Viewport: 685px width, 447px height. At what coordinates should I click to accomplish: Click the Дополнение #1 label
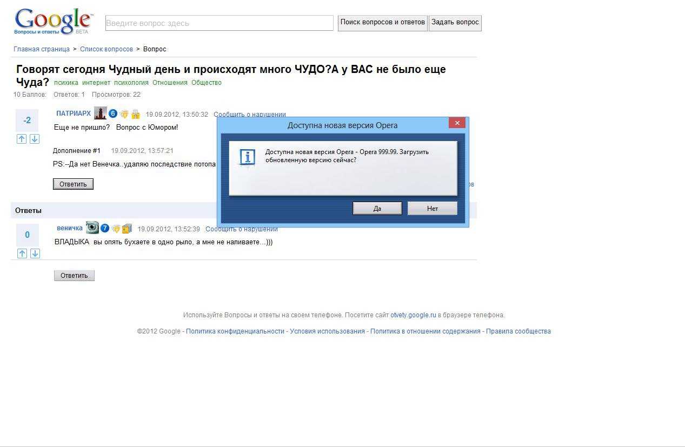[77, 151]
